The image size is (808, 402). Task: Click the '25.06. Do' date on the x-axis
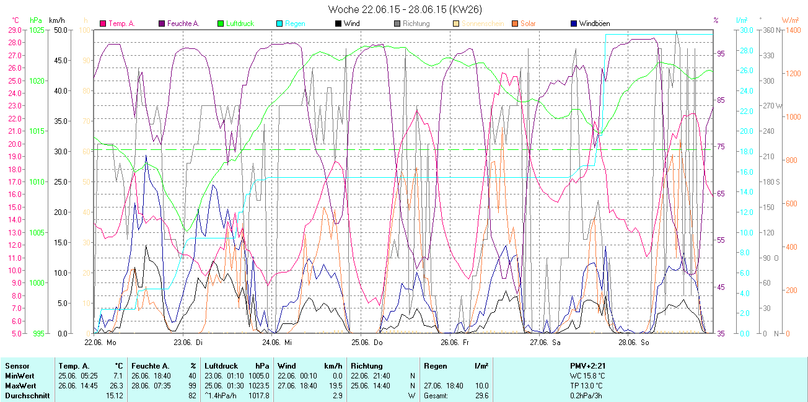point(367,342)
